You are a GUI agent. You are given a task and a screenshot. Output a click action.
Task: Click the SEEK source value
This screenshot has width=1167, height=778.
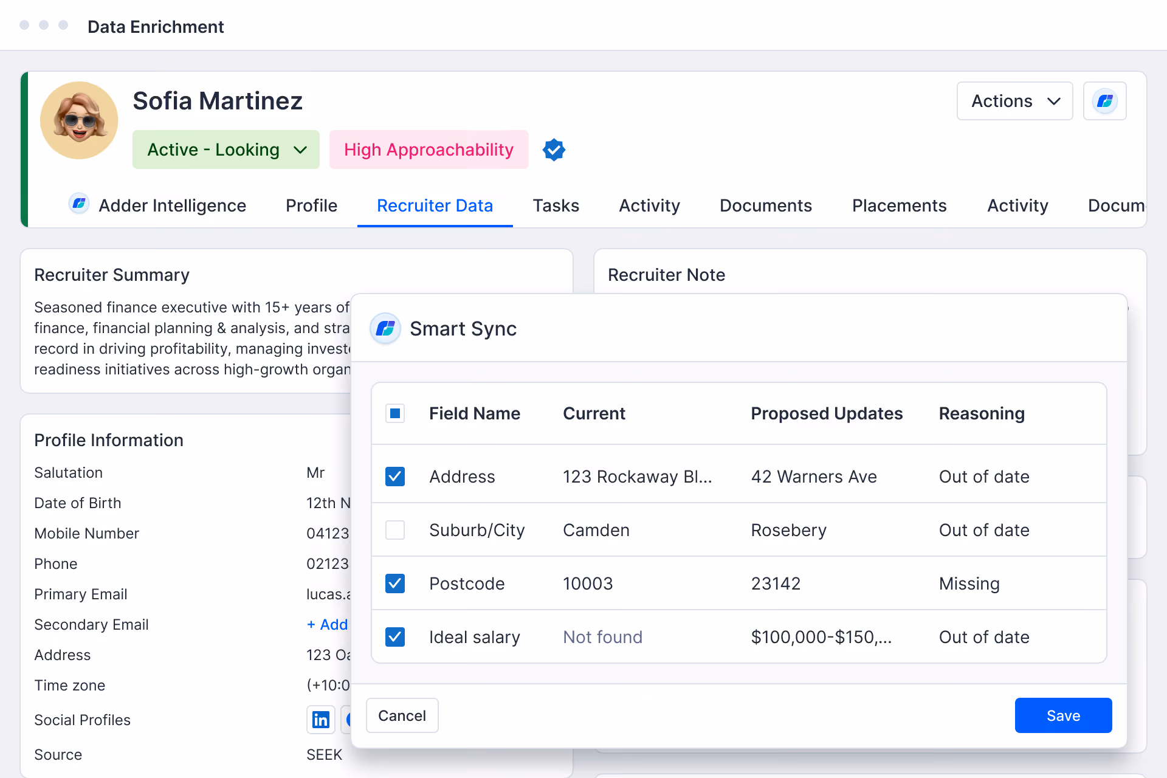coord(324,754)
